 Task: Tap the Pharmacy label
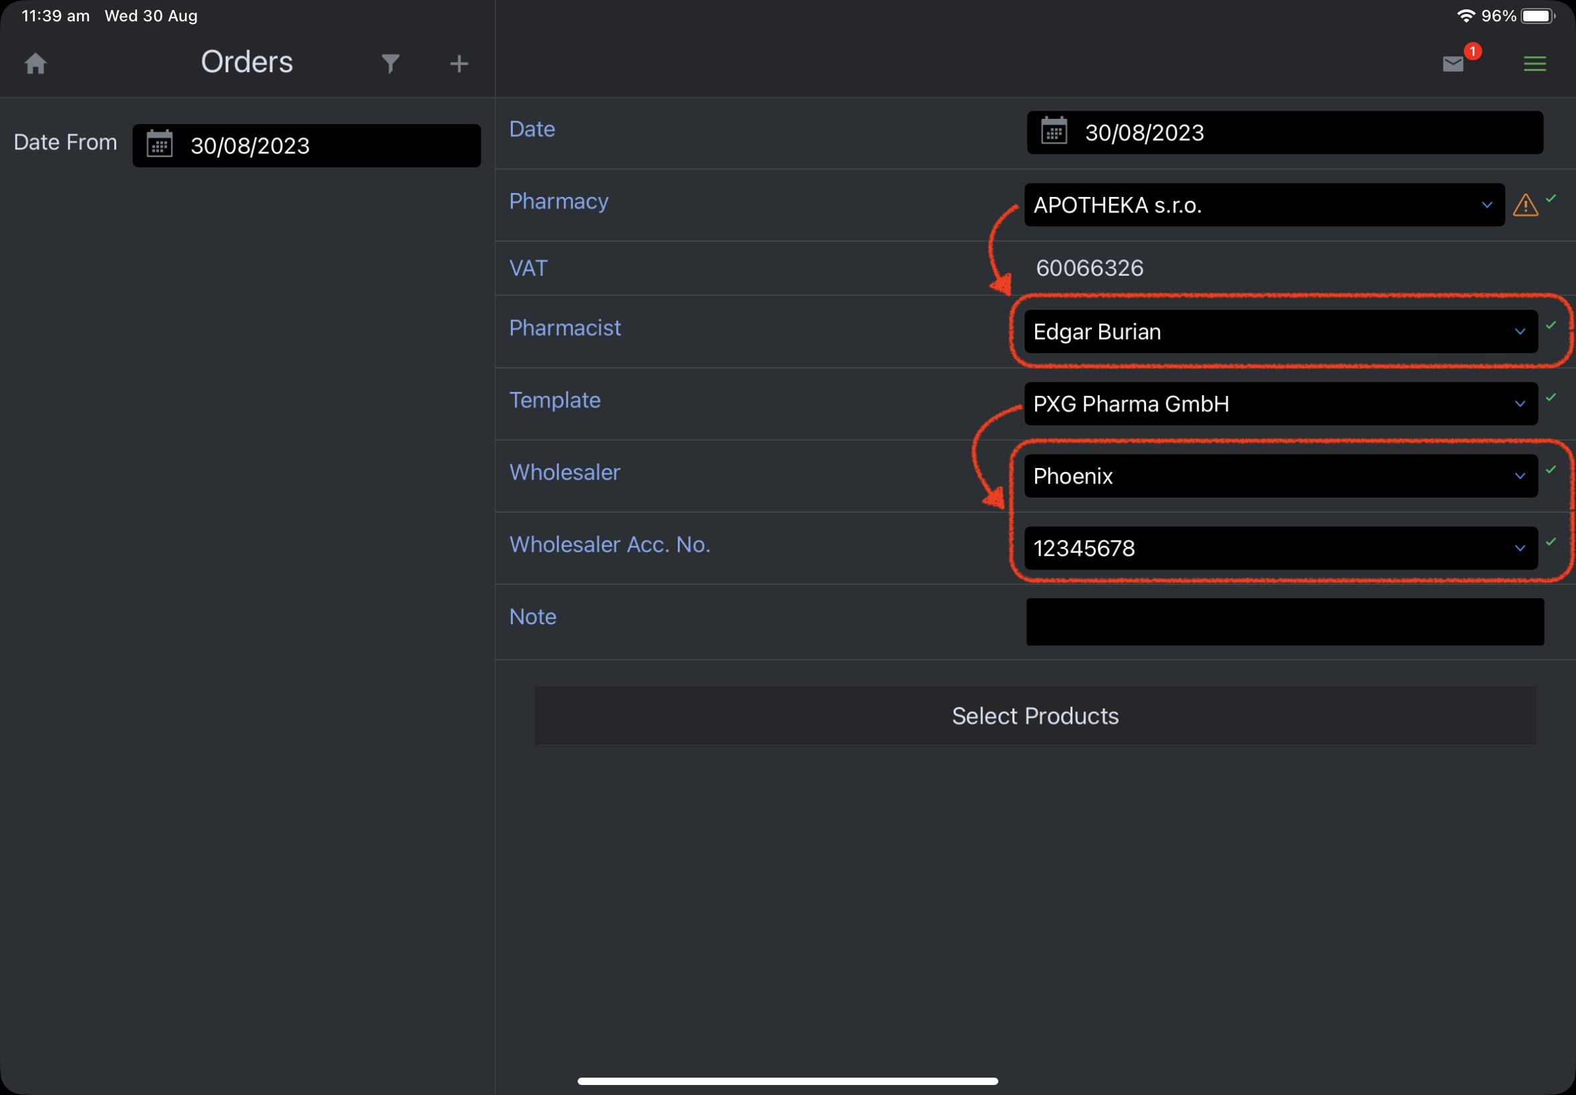click(x=558, y=202)
